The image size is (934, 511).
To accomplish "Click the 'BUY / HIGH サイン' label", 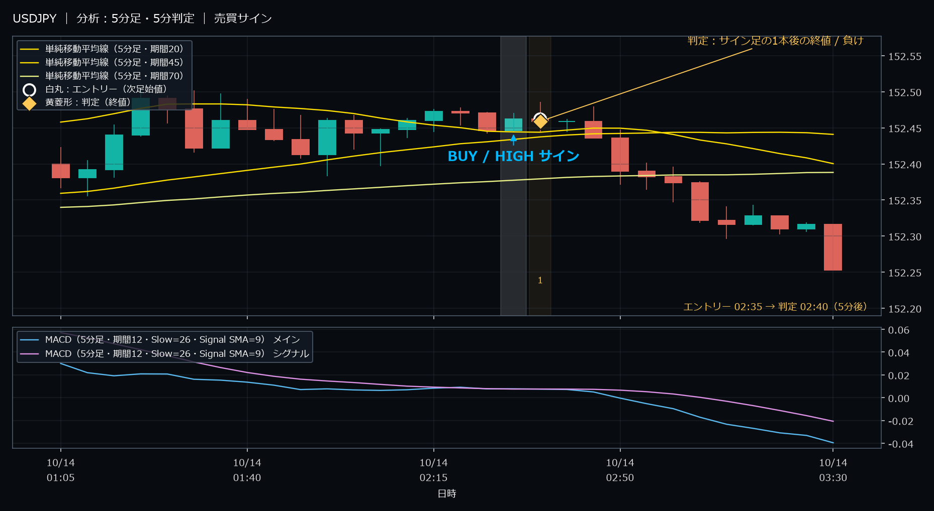I will pyautogui.click(x=513, y=156).
